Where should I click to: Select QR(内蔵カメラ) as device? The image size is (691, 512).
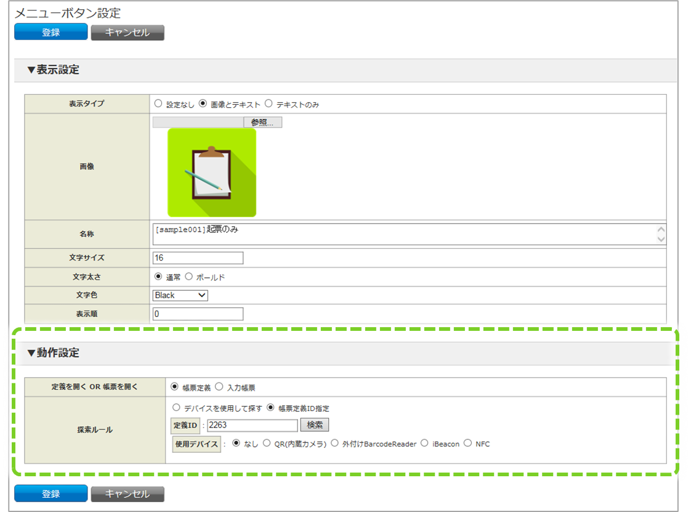tap(267, 443)
